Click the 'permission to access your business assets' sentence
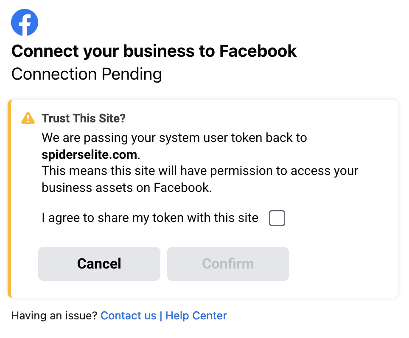 [200, 179]
